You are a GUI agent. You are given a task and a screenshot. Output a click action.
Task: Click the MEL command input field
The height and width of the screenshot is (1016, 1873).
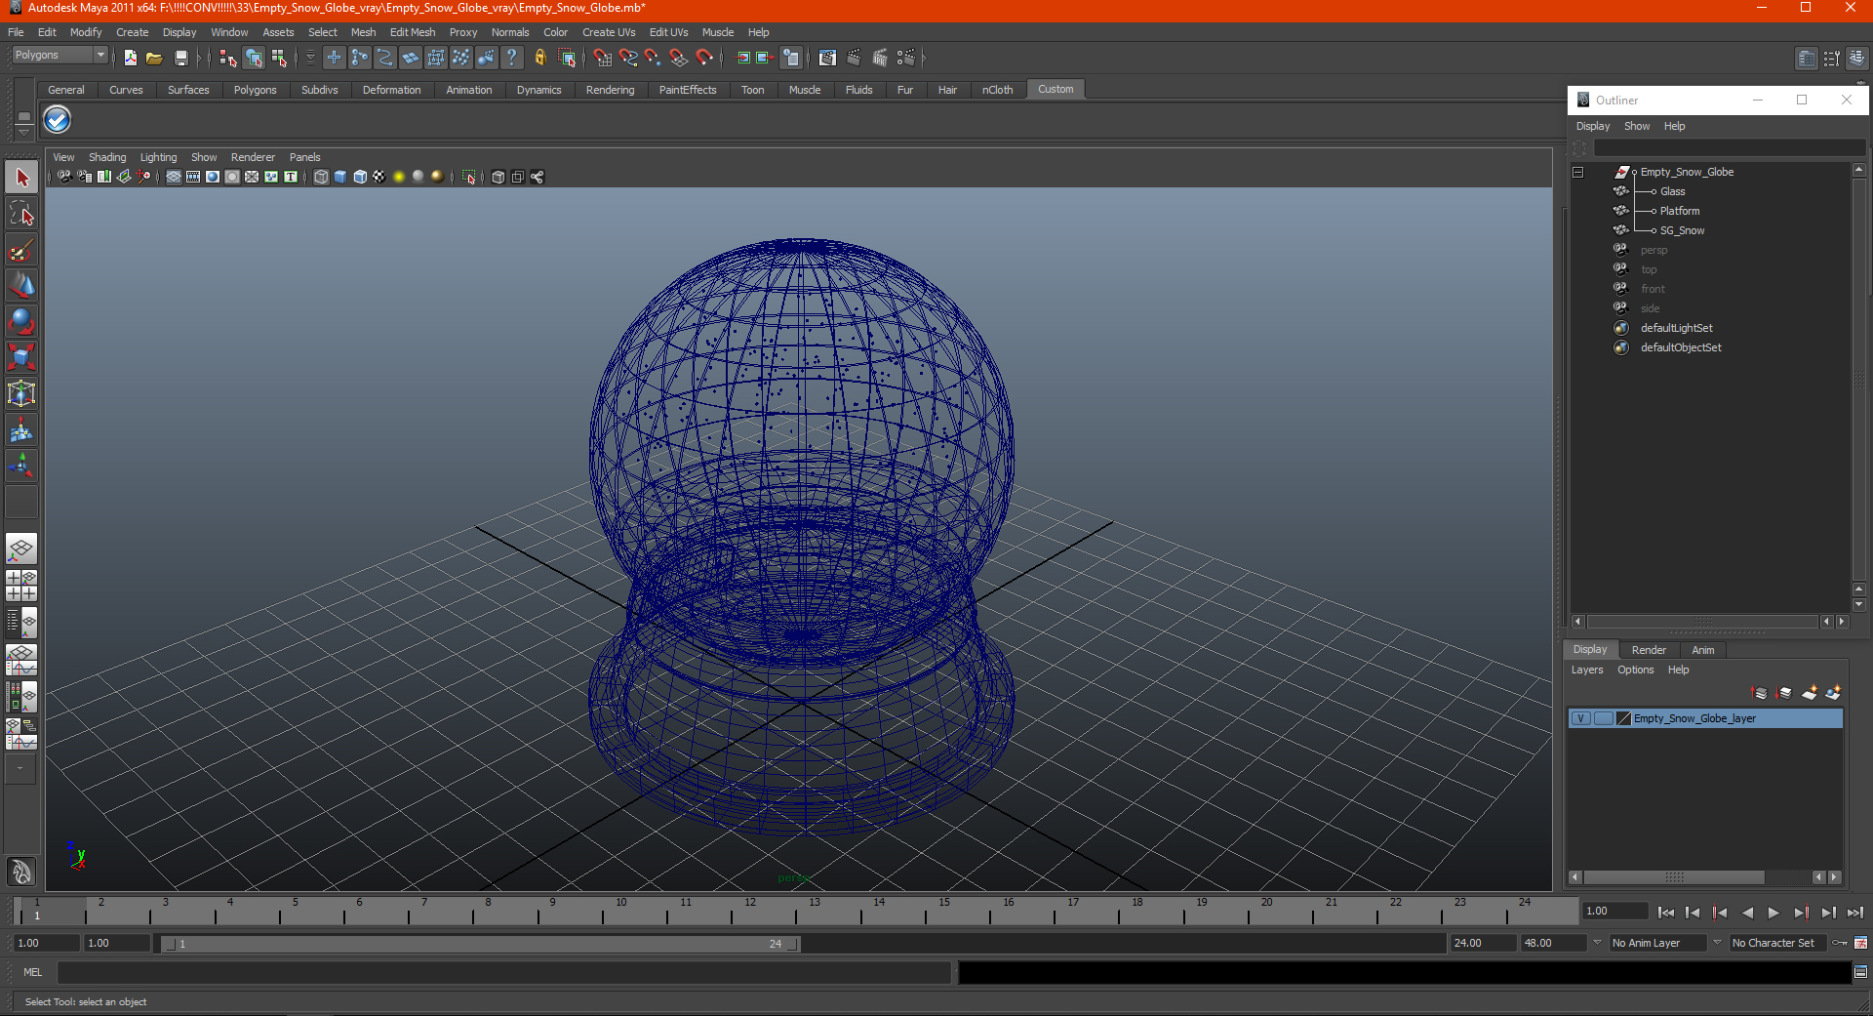coord(503,972)
